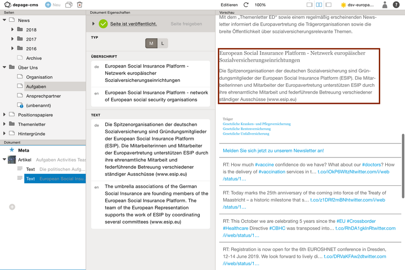Click the 'Seite freigeben' button

pyautogui.click(x=186, y=24)
